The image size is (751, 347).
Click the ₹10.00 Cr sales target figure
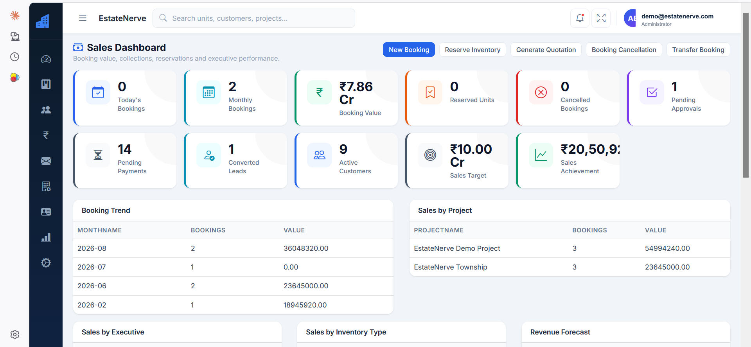(471, 155)
